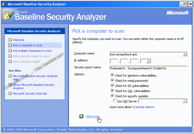Click the bullet icon beside Welcome
Screen dimensions: 194x134
(10, 40)
